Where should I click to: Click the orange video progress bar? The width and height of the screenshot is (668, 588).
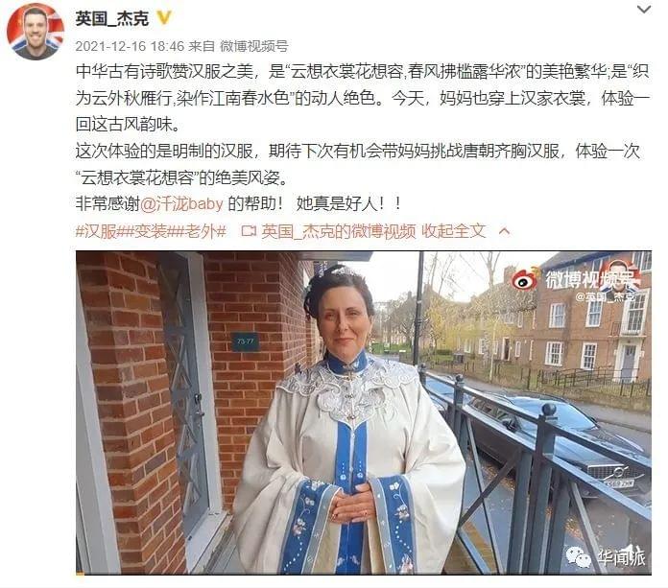click(80, 574)
